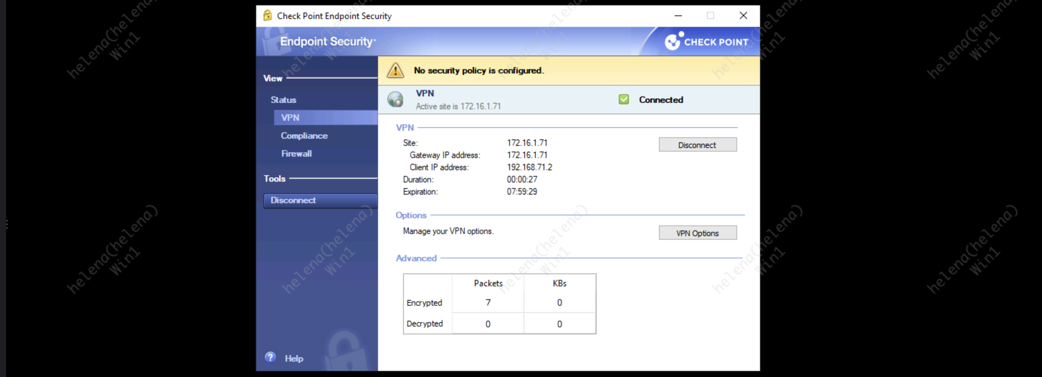Open VPN Options
Image resolution: width=1042 pixels, height=377 pixels.
[697, 233]
